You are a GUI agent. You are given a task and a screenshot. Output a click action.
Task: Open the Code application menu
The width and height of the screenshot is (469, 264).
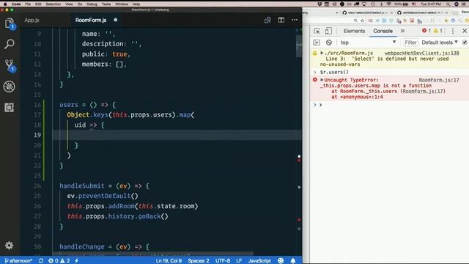16,4
